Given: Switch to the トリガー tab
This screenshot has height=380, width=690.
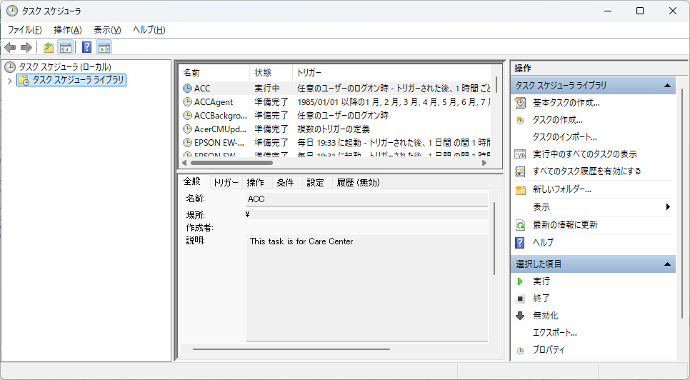Looking at the screenshot, I should pos(226,183).
